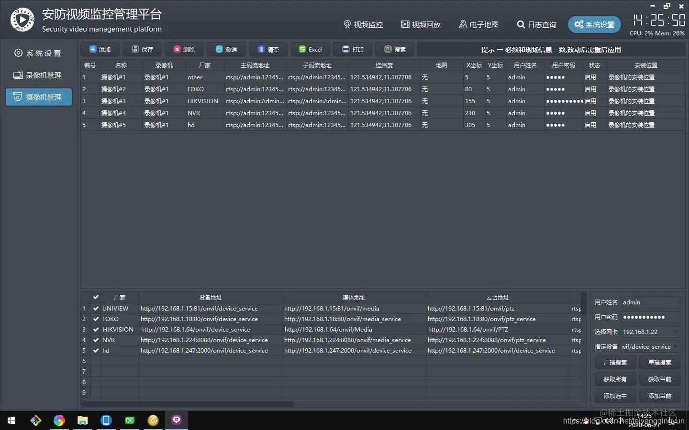Open the 选择网卡 network card dropdown

coord(676,332)
